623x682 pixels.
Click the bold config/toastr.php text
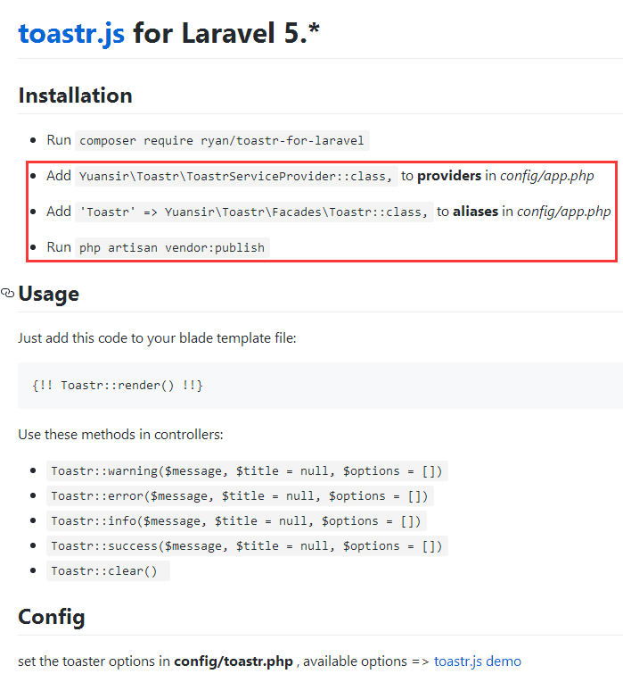click(234, 661)
